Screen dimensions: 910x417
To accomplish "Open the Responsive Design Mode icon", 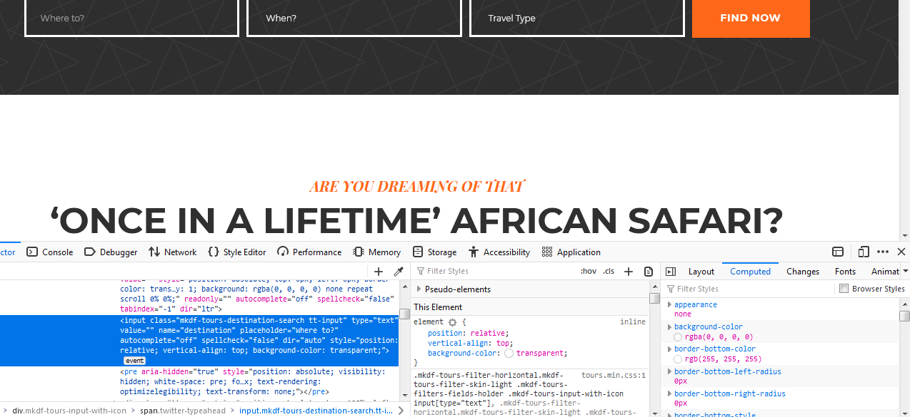I will (x=864, y=252).
